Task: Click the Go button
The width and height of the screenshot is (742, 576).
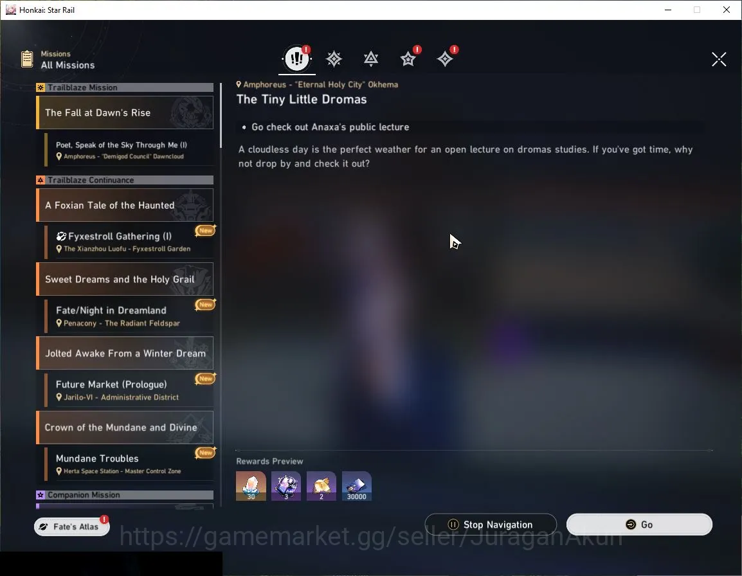Action: tap(639, 525)
